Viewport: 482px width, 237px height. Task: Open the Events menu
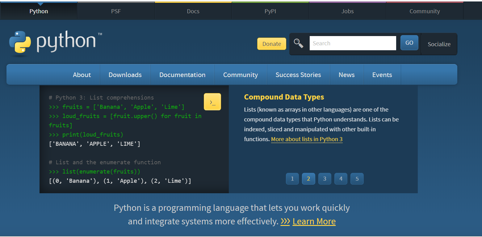click(382, 75)
